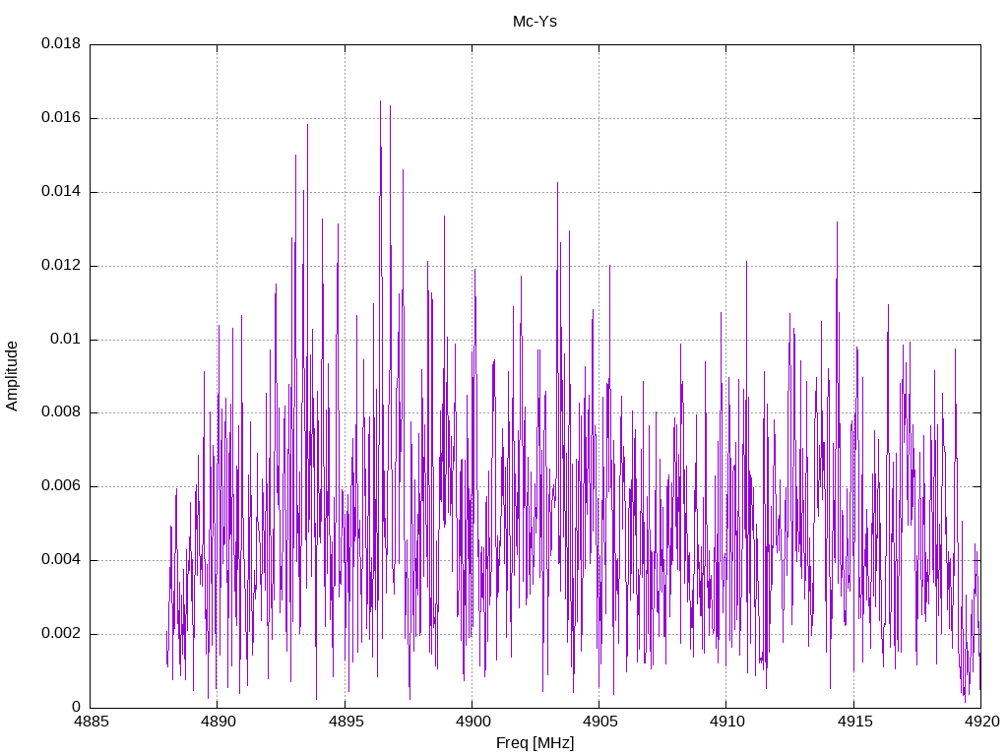Click y-axis tick label 0.004
1008x756 pixels.
(x=61, y=560)
